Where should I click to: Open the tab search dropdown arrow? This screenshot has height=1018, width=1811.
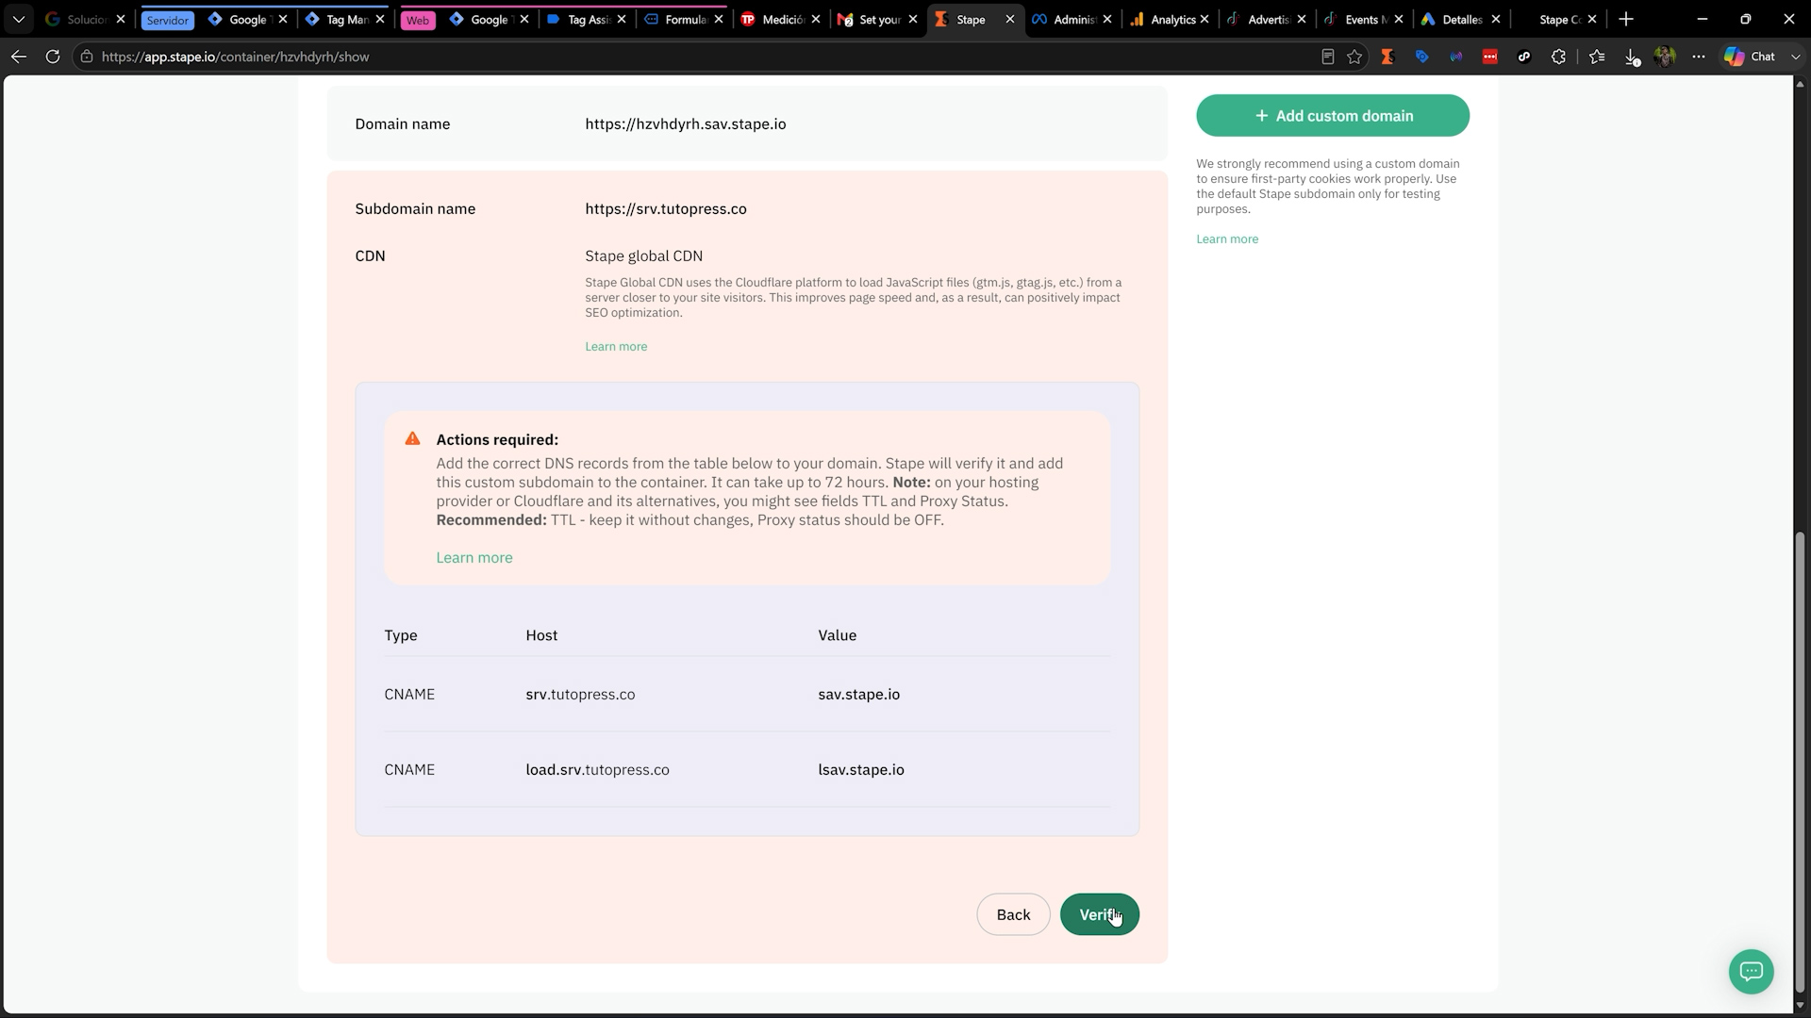pos(18,19)
